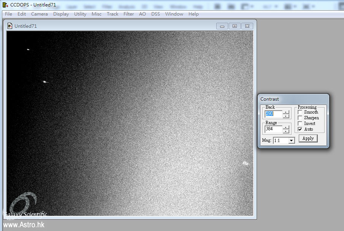This screenshot has width=344, height=231.
Task: Click the Untitled71 document icon
Action: point(10,26)
